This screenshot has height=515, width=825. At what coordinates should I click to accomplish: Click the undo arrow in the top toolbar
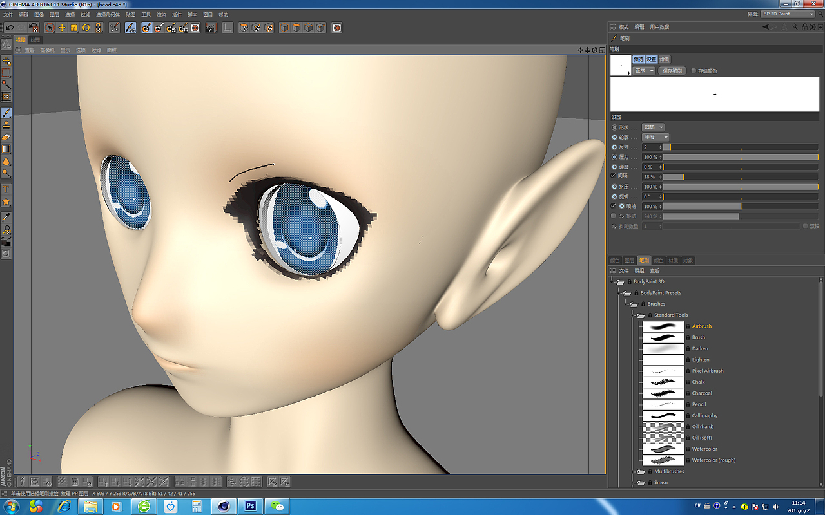[x=10, y=28]
